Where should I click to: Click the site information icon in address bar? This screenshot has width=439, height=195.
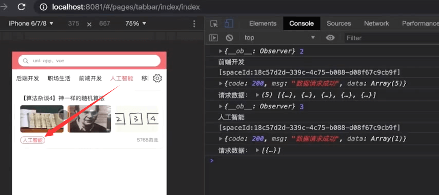[44, 7]
